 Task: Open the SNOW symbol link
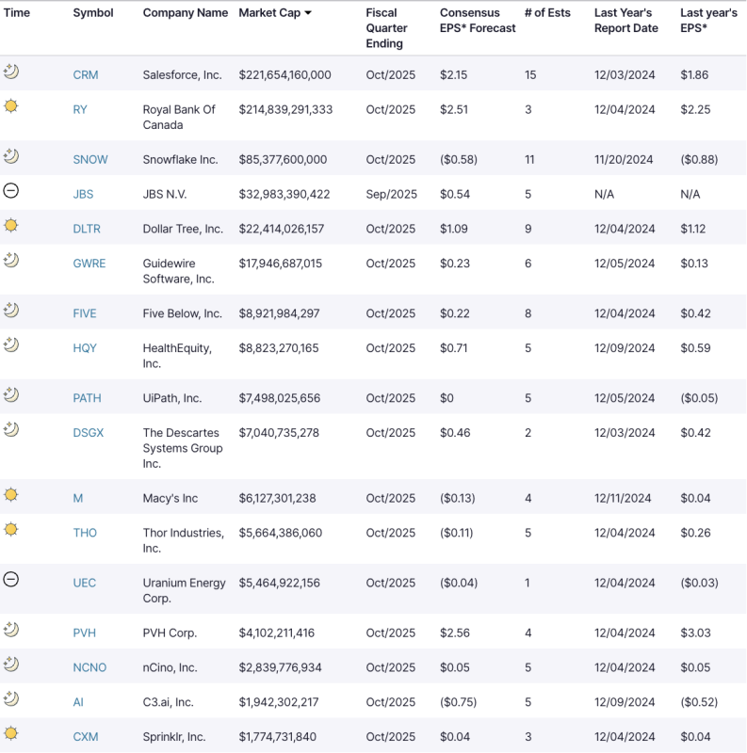[89, 160]
